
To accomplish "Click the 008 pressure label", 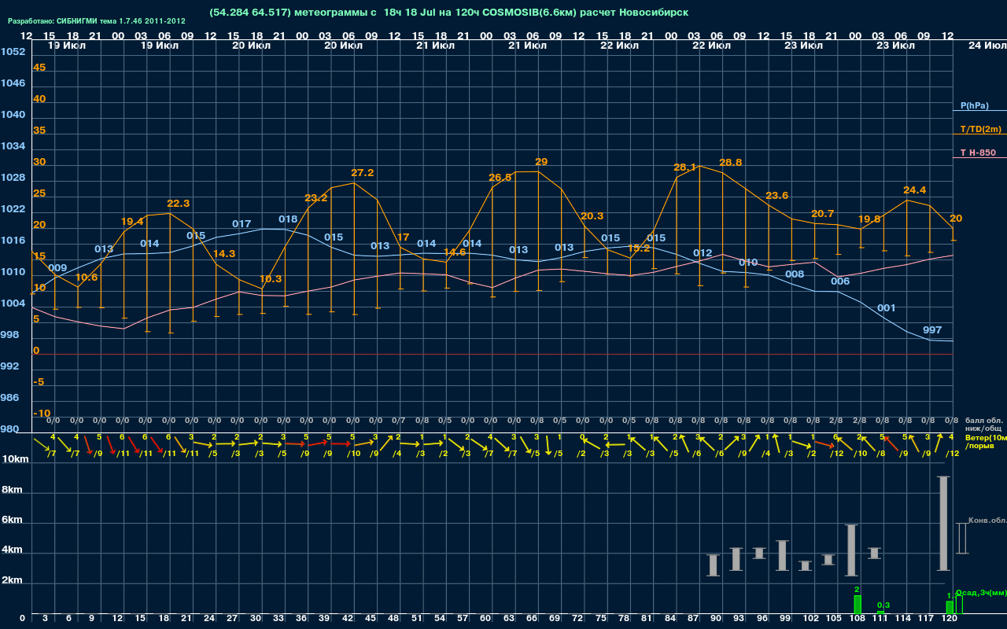I will 795,274.
